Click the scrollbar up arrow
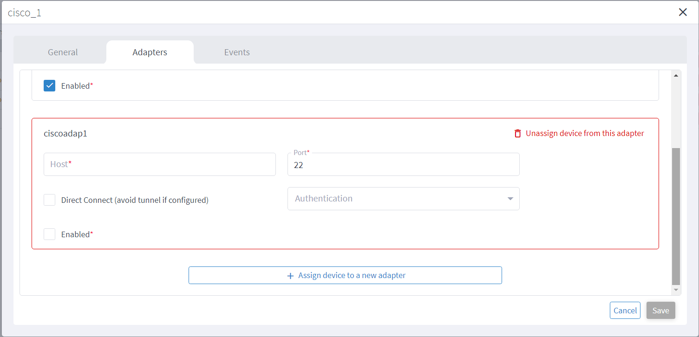This screenshot has height=337, width=699. click(x=676, y=75)
